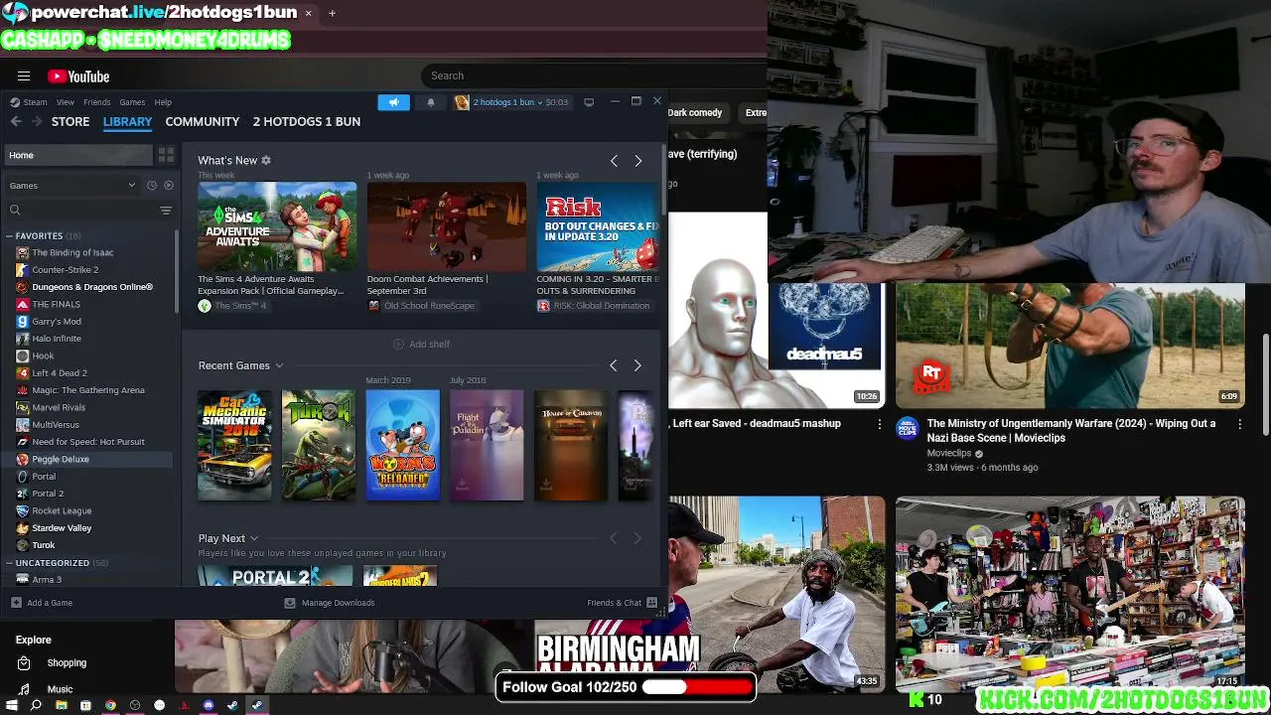Open Steam notifications bell

coord(430,102)
